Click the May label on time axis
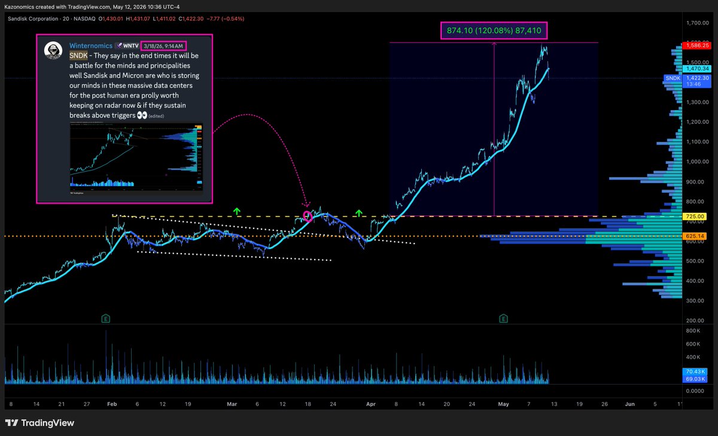 (x=503, y=404)
